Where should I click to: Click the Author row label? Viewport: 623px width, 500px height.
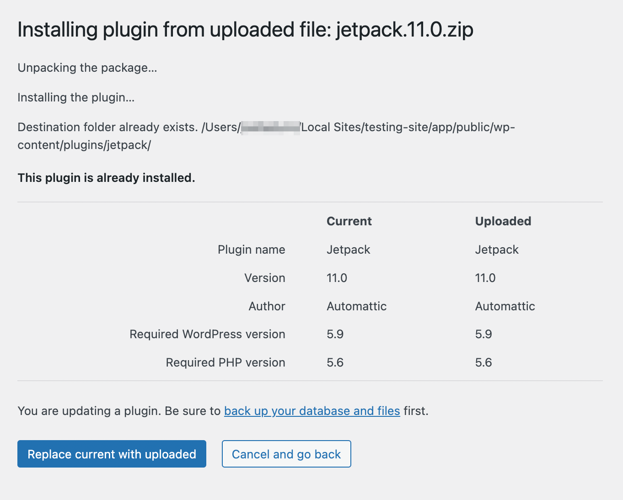point(267,306)
